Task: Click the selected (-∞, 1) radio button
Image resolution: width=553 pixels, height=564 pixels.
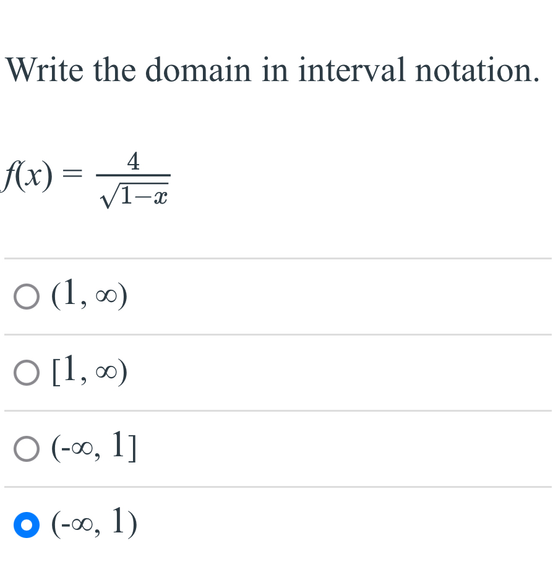Action: point(25,525)
